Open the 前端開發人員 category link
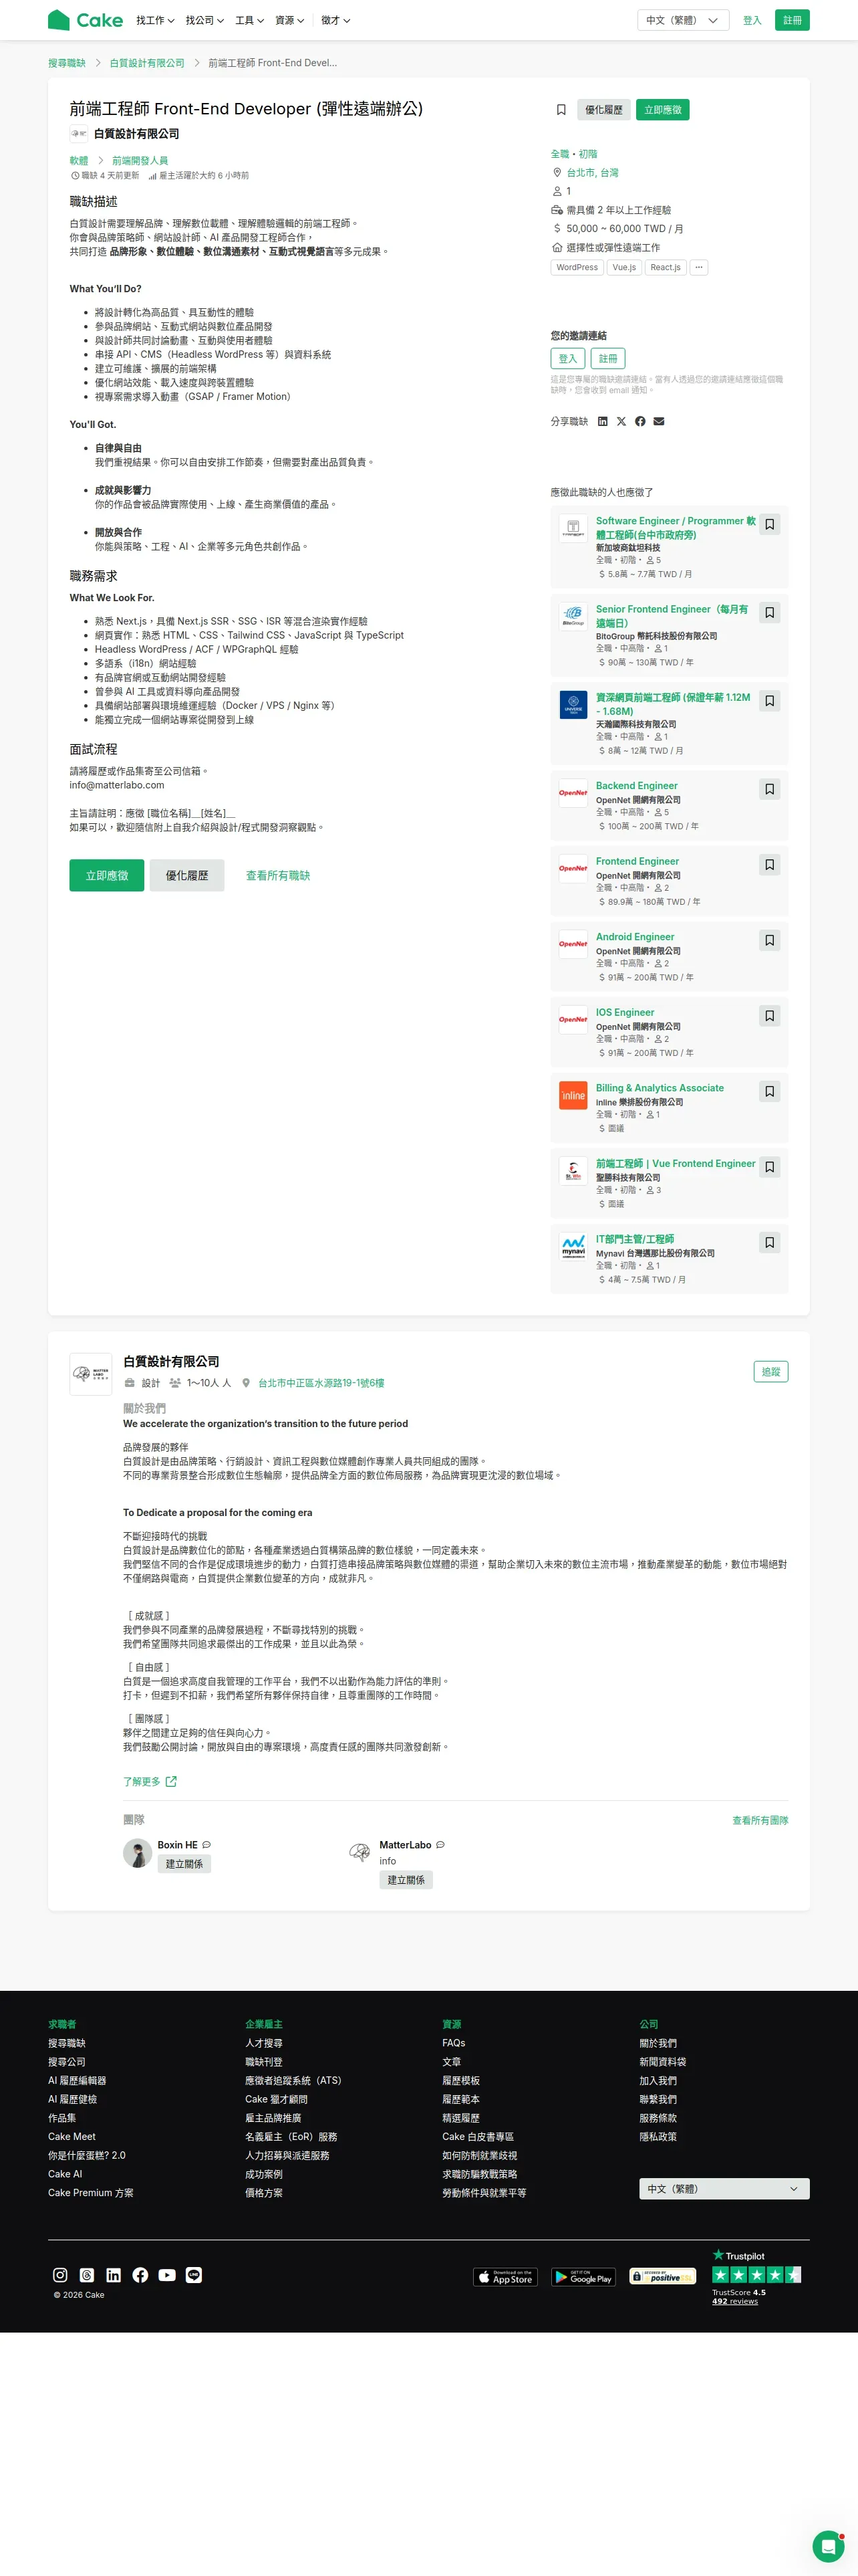The width and height of the screenshot is (858, 2576). tap(140, 161)
